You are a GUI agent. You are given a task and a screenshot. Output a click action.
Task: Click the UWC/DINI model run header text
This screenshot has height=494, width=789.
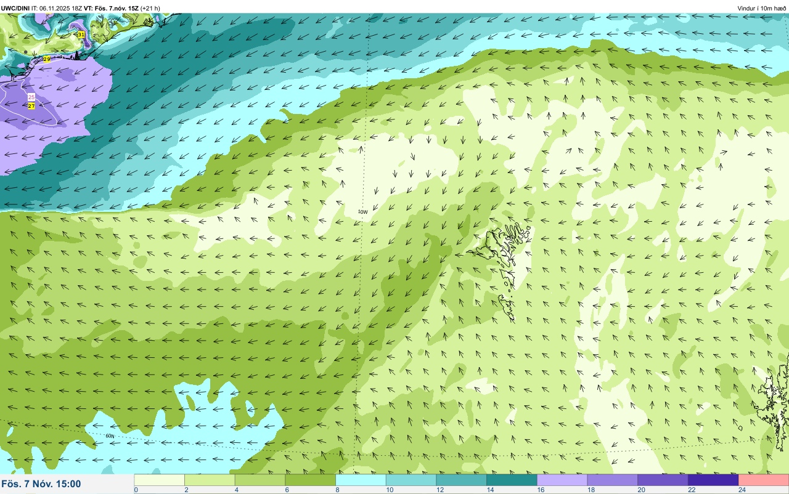pos(81,8)
